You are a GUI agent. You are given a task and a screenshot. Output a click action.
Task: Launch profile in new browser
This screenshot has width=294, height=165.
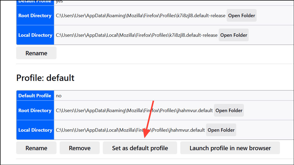pos(230,148)
